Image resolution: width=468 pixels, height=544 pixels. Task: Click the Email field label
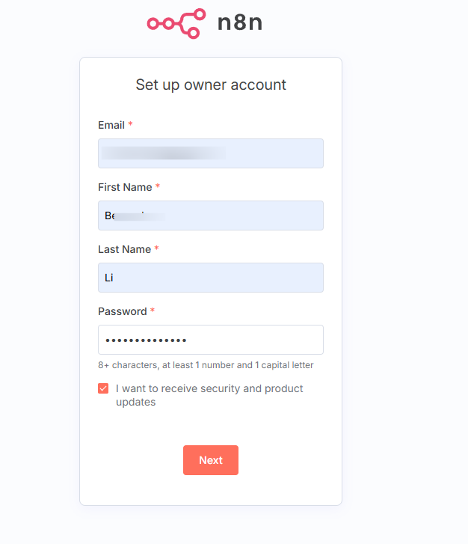click(x=111, y=125)
